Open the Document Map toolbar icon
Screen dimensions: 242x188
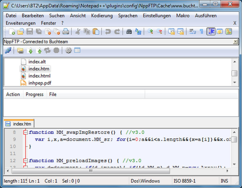click(229, 31)
